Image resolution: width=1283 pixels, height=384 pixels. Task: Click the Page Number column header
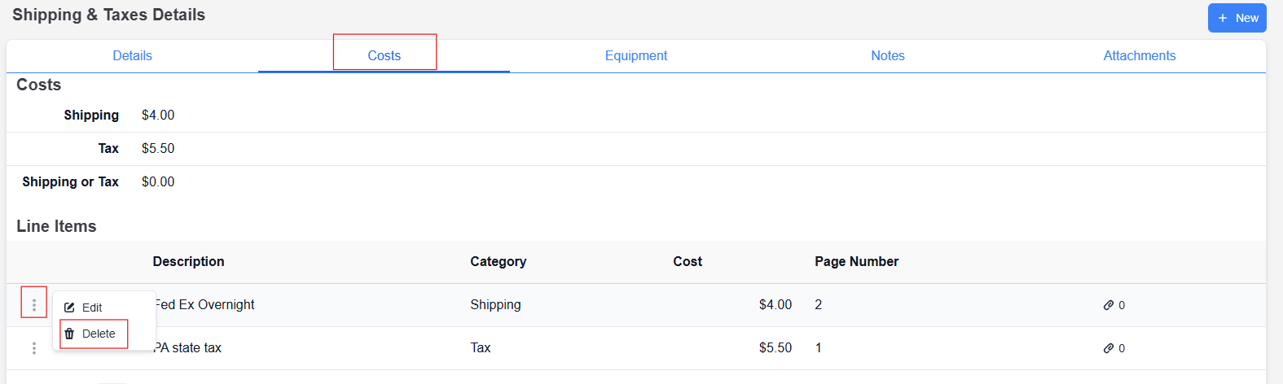856,261
